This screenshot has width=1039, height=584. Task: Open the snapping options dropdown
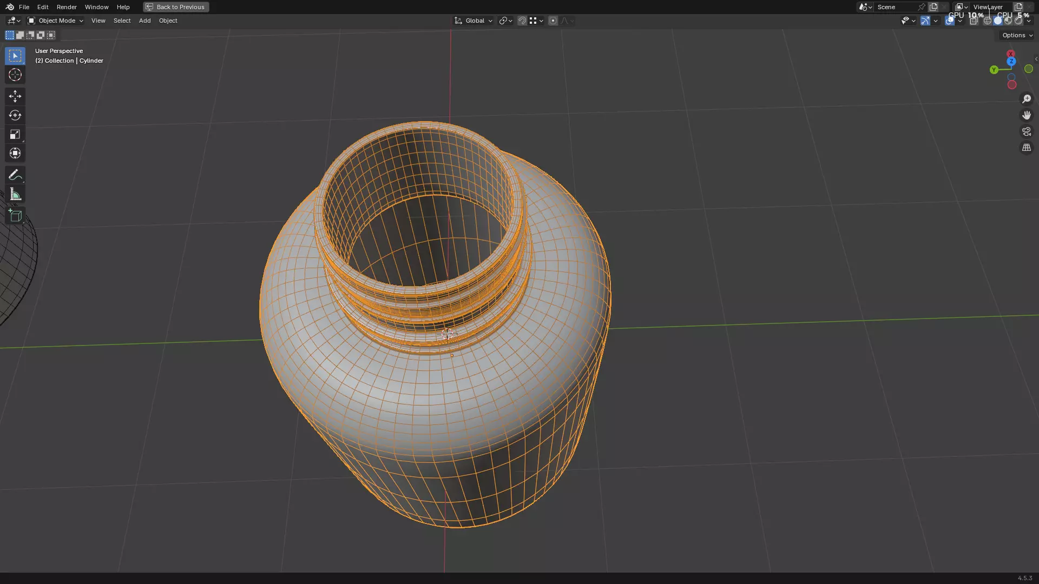click(x=537, y=21)
